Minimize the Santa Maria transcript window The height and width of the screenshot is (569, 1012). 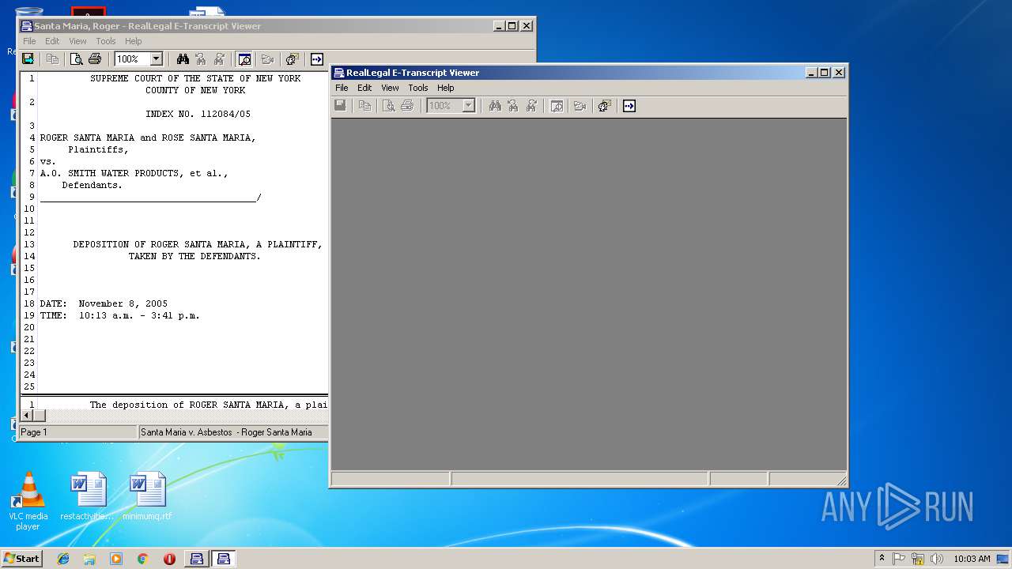click(x=500, y=25)
